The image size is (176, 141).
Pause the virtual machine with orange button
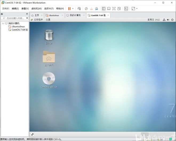pyautogui.click(x=69, y=9)
